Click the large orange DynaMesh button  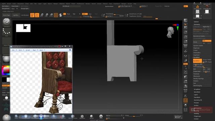(198, 61)
